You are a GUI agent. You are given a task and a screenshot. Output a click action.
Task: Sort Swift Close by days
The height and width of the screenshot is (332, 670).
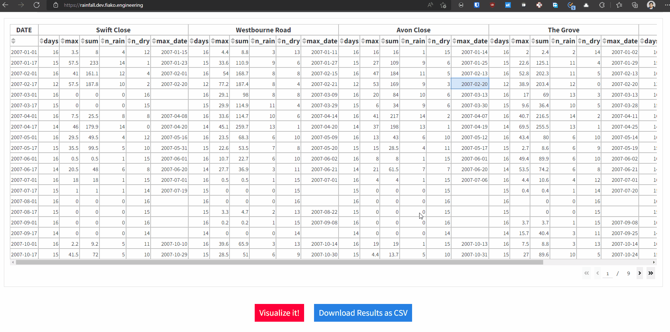point(42,41)
